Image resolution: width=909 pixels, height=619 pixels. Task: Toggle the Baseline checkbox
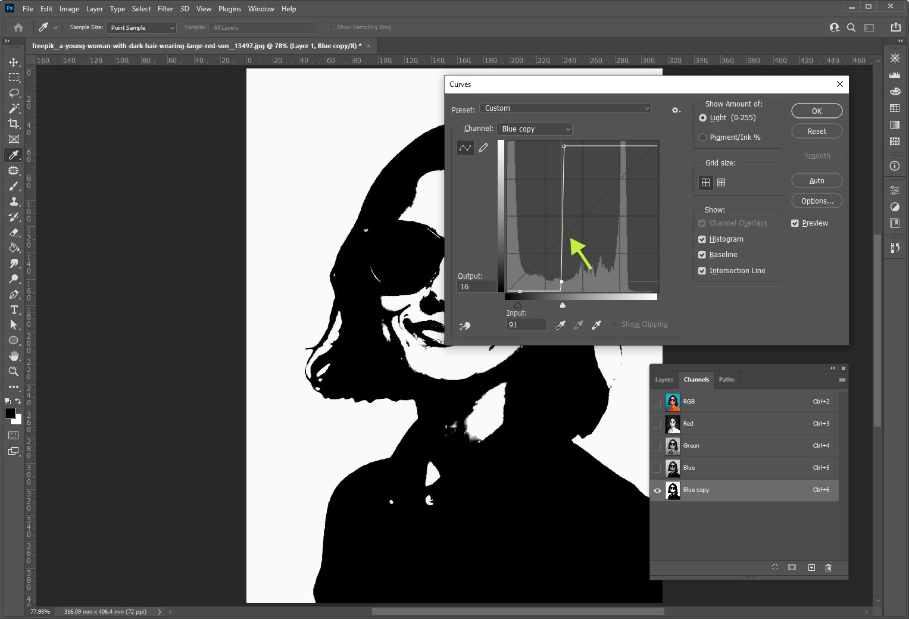click(702, 255)
